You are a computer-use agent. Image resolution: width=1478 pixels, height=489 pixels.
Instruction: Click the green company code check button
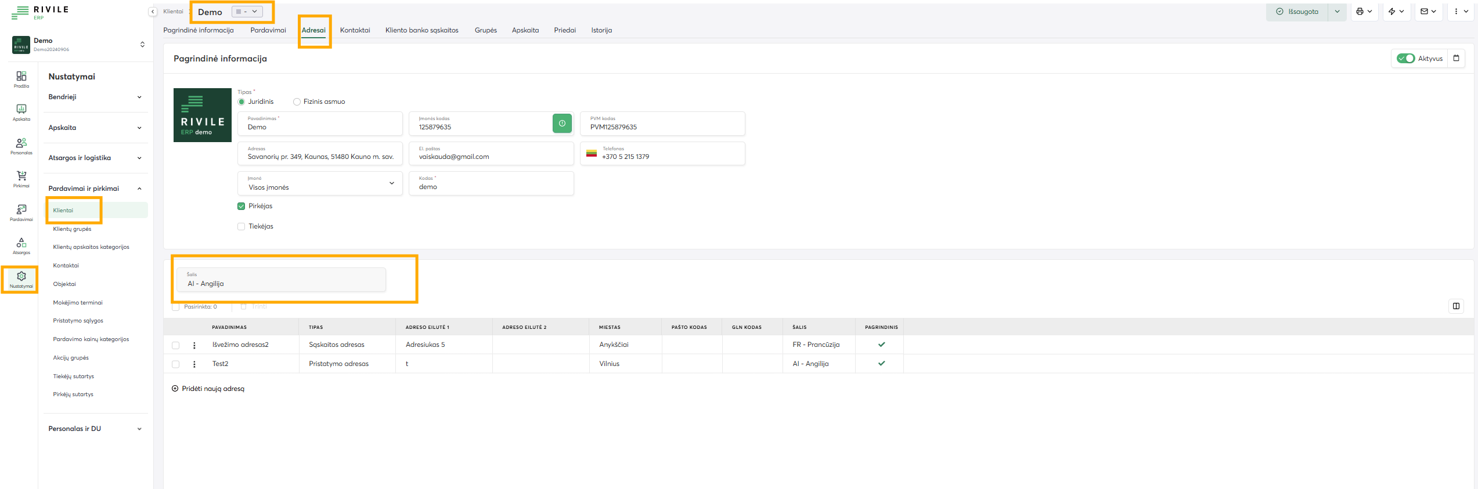coord(561,123)
